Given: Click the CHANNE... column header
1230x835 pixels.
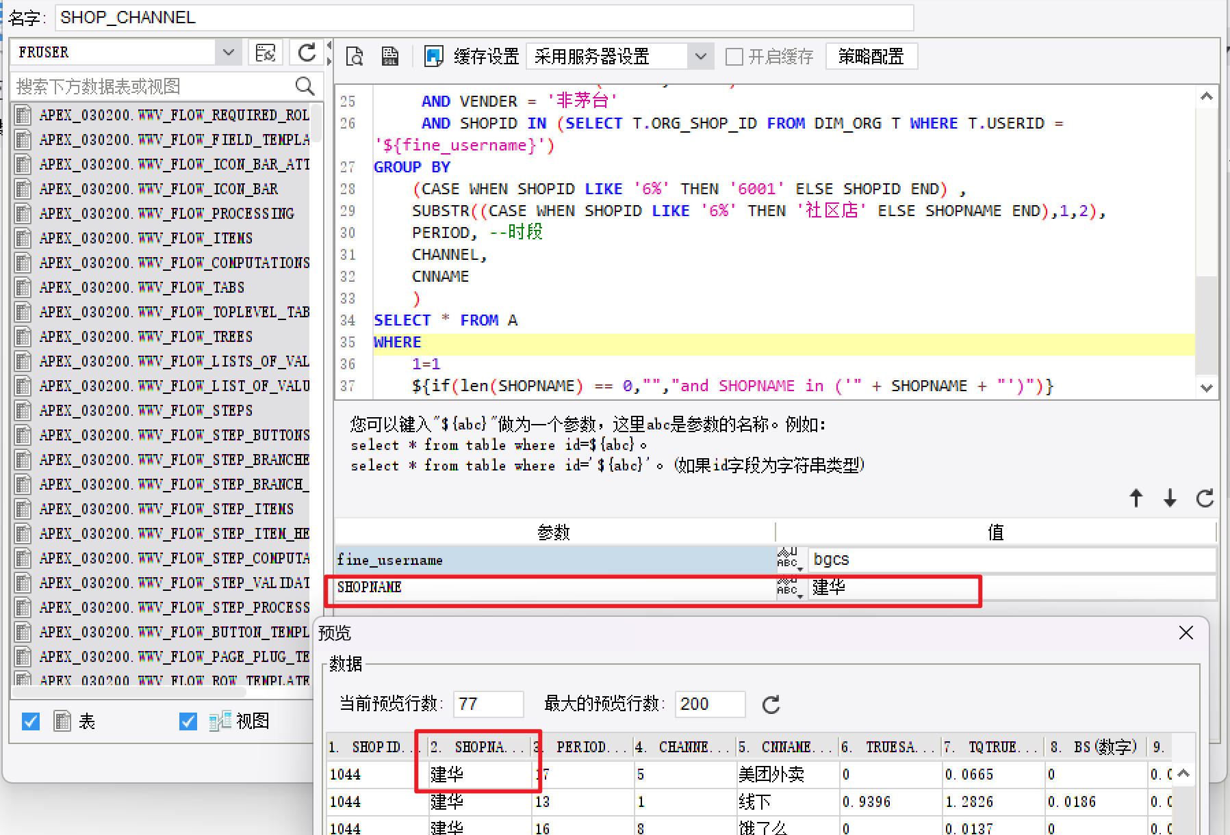Looking at the screenshot, I should pos(684,747).
